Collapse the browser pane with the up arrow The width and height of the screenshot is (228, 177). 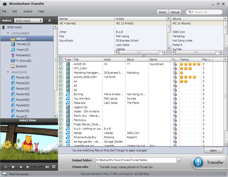[144, 56]
